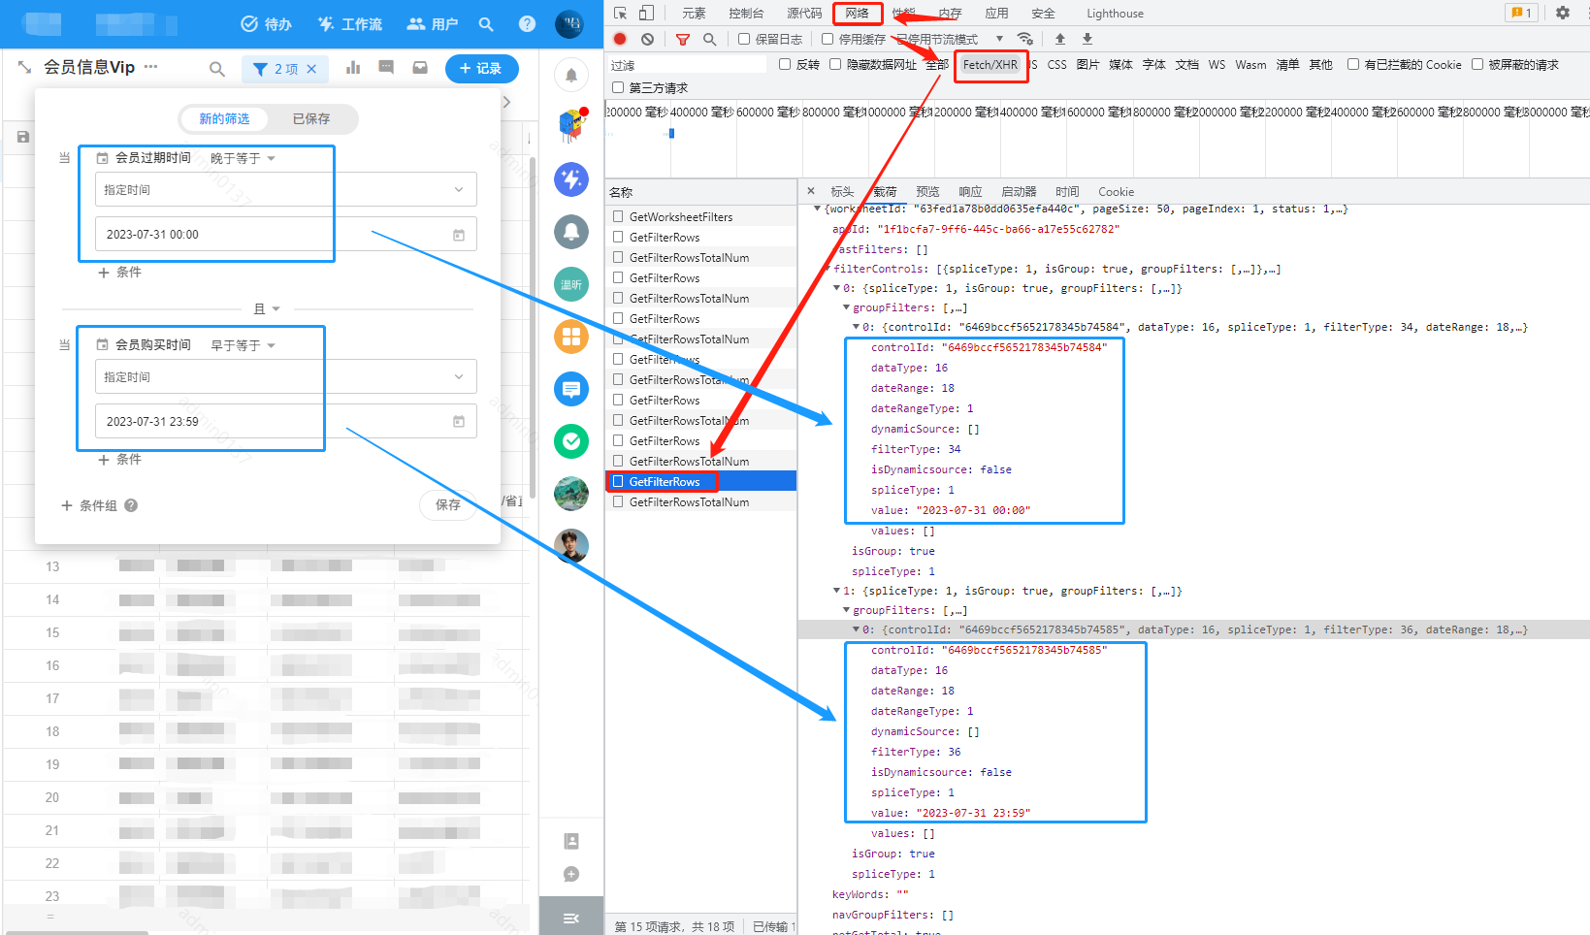
Task: Open the 早于等于 operator dropdown
Action: pyautogui.click(x=243, y=345)
